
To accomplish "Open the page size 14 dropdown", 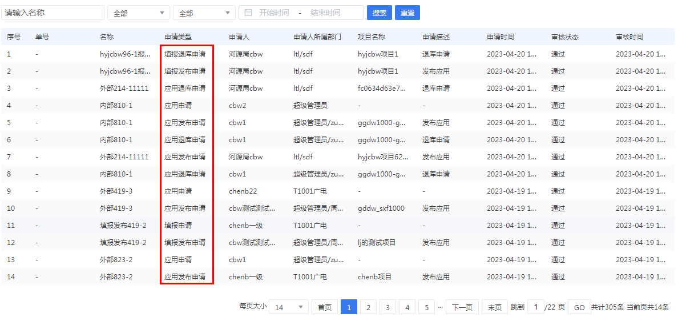I will 289,307.
